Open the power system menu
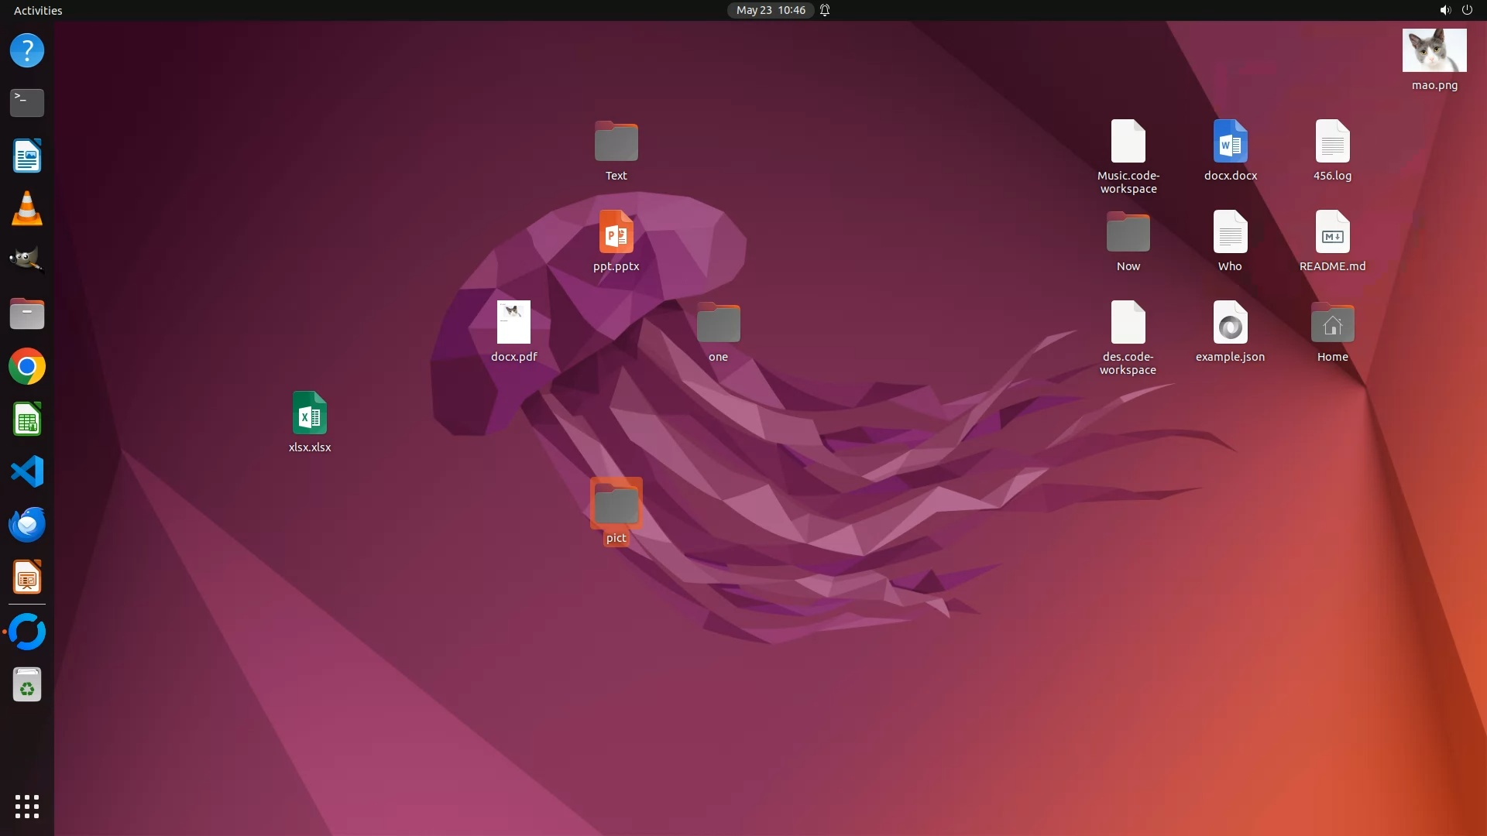The height and width of the screenshot is (836, 1487). tap(1467, 10)
